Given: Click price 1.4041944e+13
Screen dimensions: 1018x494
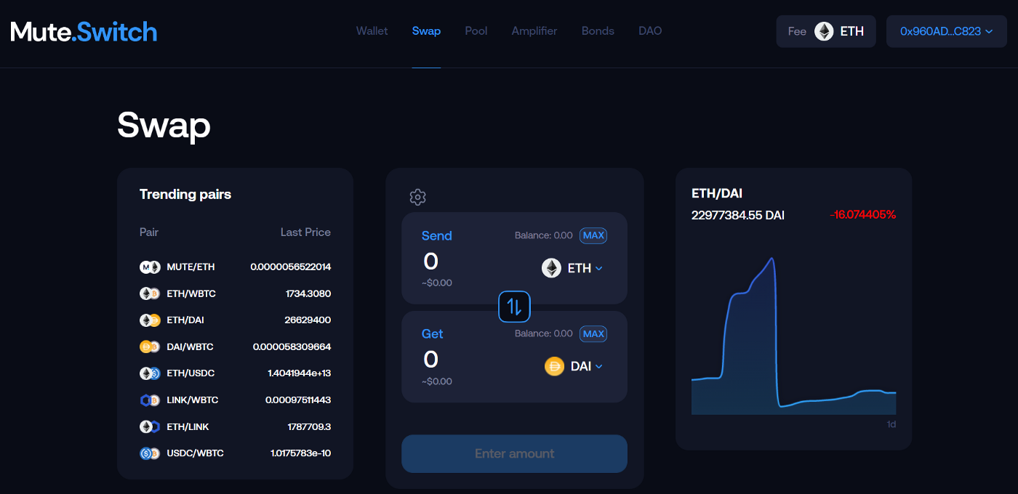Looking at the screenshot, I should click(300, 373).
